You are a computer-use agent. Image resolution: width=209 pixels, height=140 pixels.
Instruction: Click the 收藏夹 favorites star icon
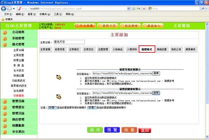tap(3, 19)
